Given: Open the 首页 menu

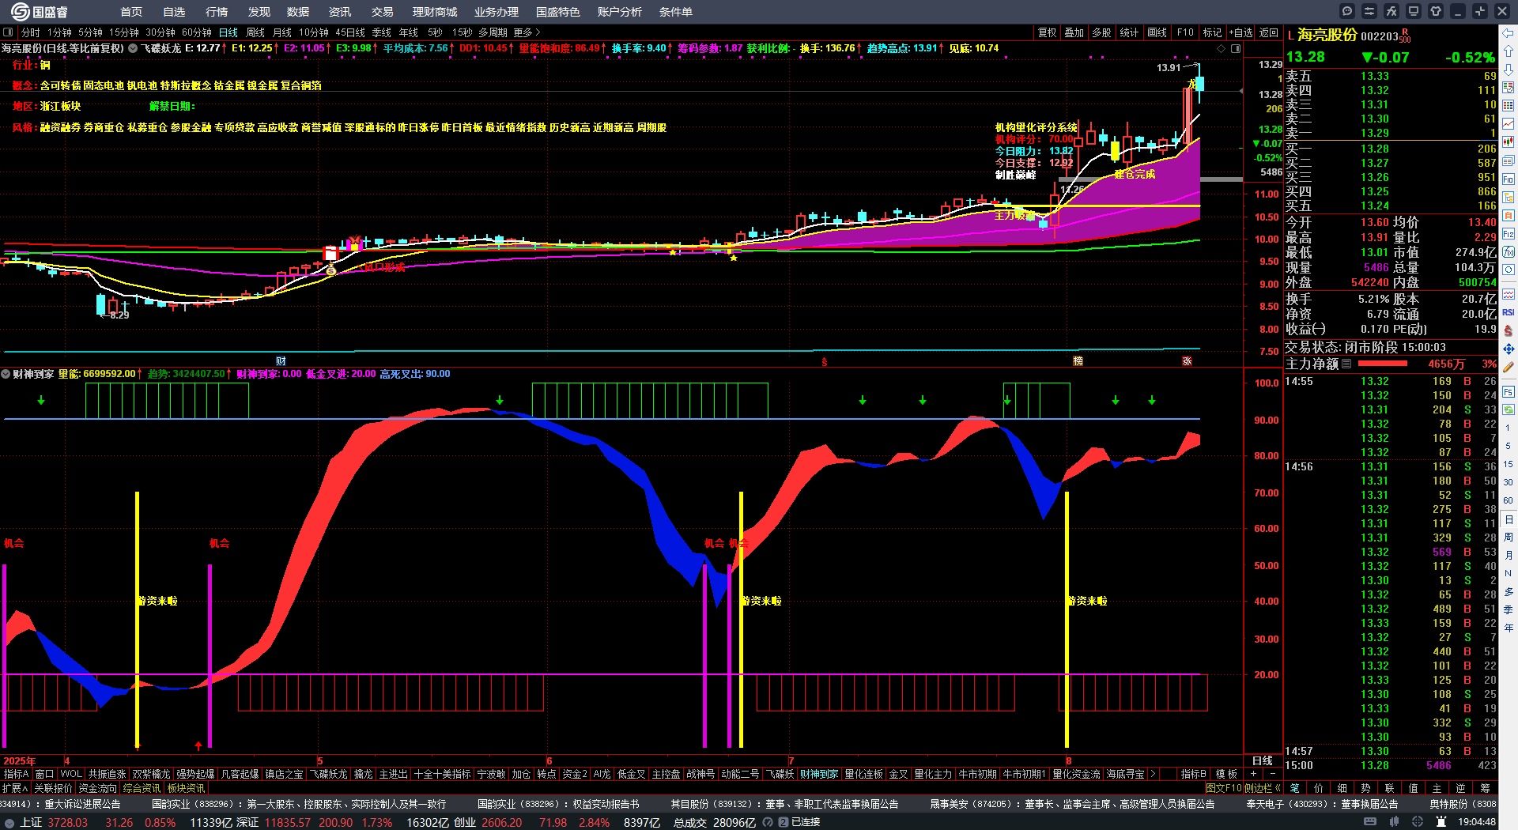Looking at the screenshot, I should [131, 12].
